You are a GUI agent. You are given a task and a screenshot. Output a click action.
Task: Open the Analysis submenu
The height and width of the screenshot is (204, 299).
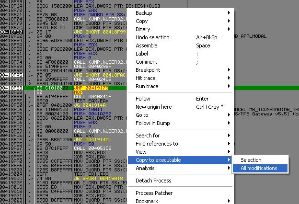pos(180,168)
